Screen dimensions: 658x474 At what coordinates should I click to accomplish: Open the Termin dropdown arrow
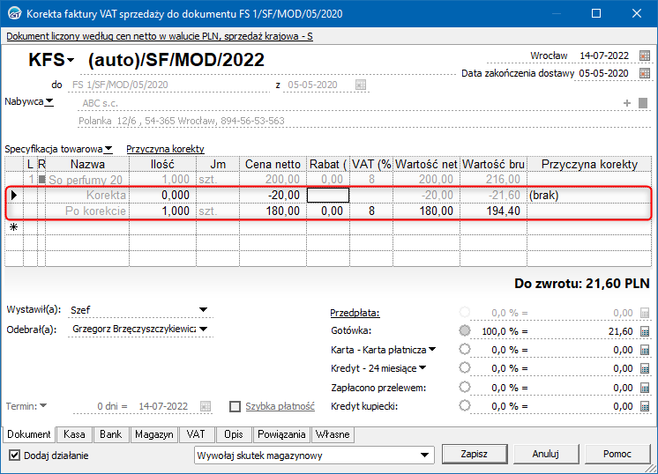(43, 405)
